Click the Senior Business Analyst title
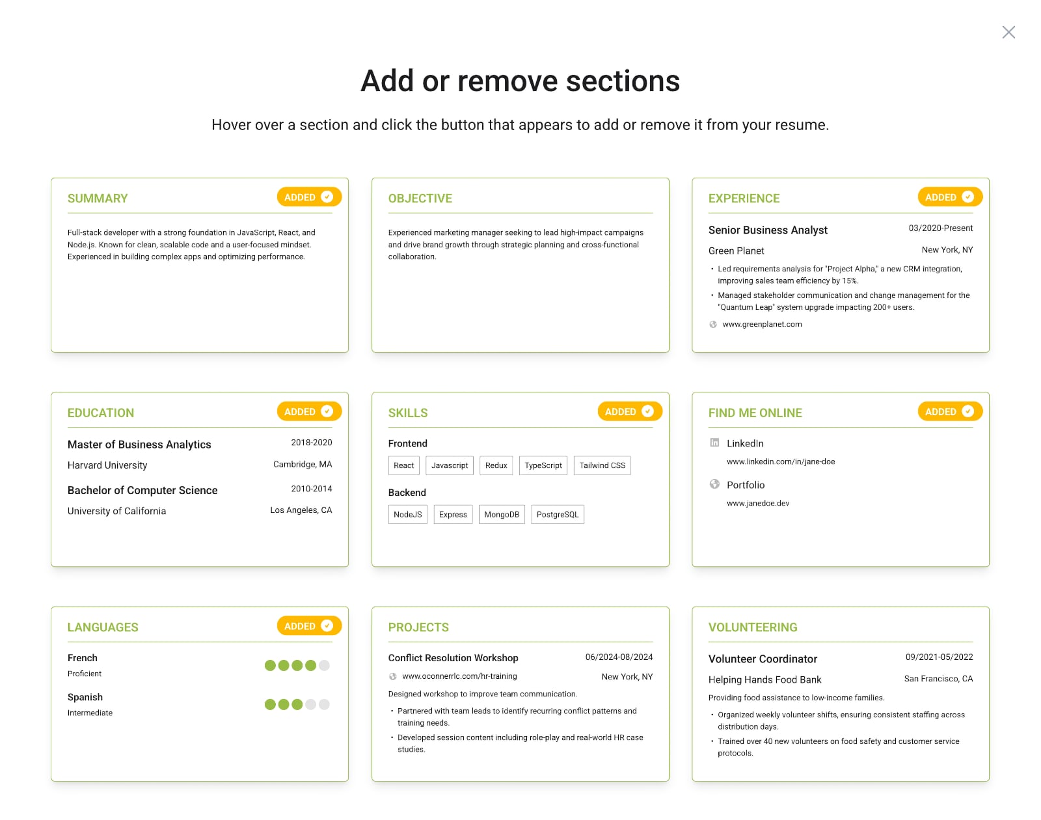This screenshot has height=820, width=1041. pos(768,230)
